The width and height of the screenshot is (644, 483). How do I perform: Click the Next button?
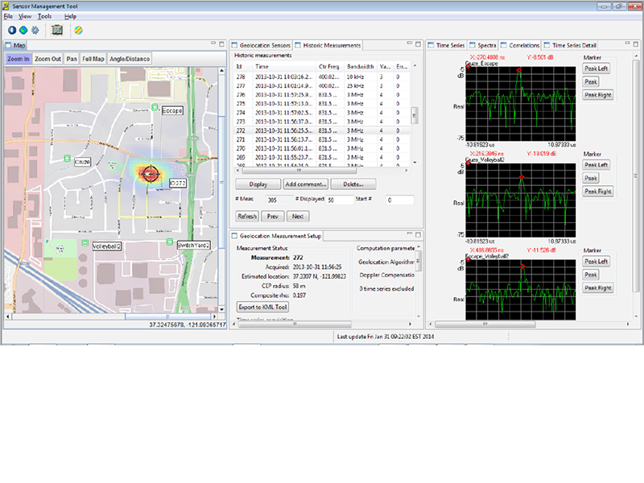point(298,216)
